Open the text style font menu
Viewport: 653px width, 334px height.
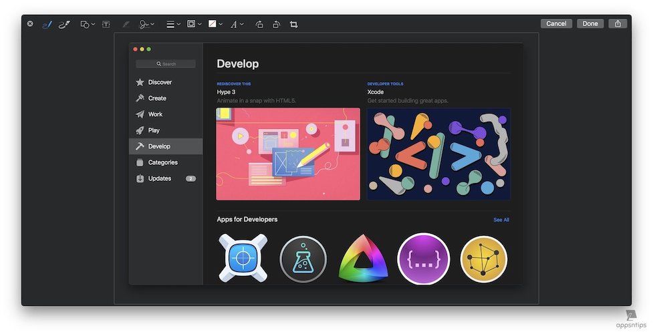point(237,24)
